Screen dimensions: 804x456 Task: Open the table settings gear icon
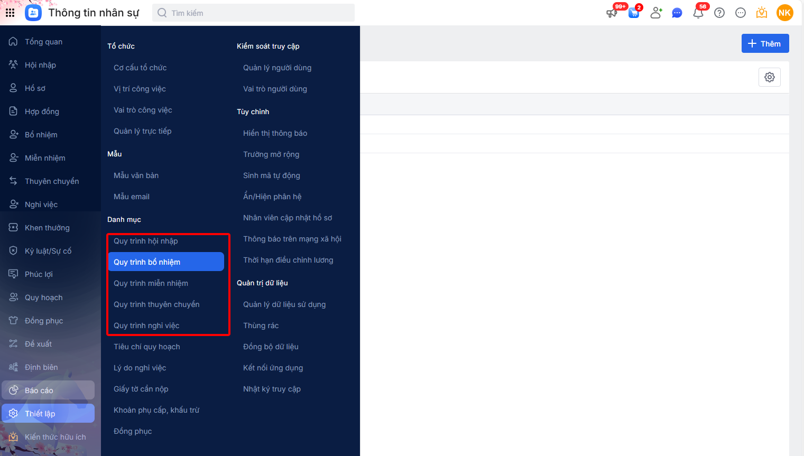[x=770, y=77]
